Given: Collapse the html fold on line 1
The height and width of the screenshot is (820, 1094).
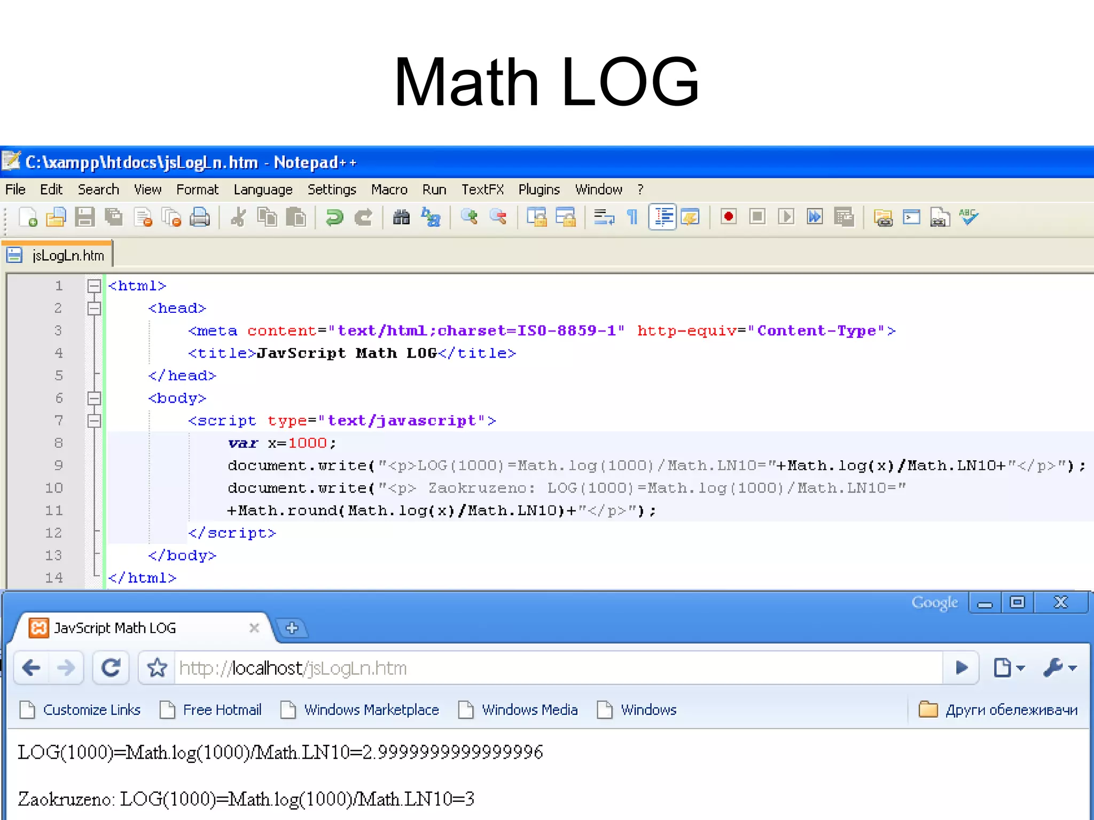Looking at the screenshot, I should (94, 286).
